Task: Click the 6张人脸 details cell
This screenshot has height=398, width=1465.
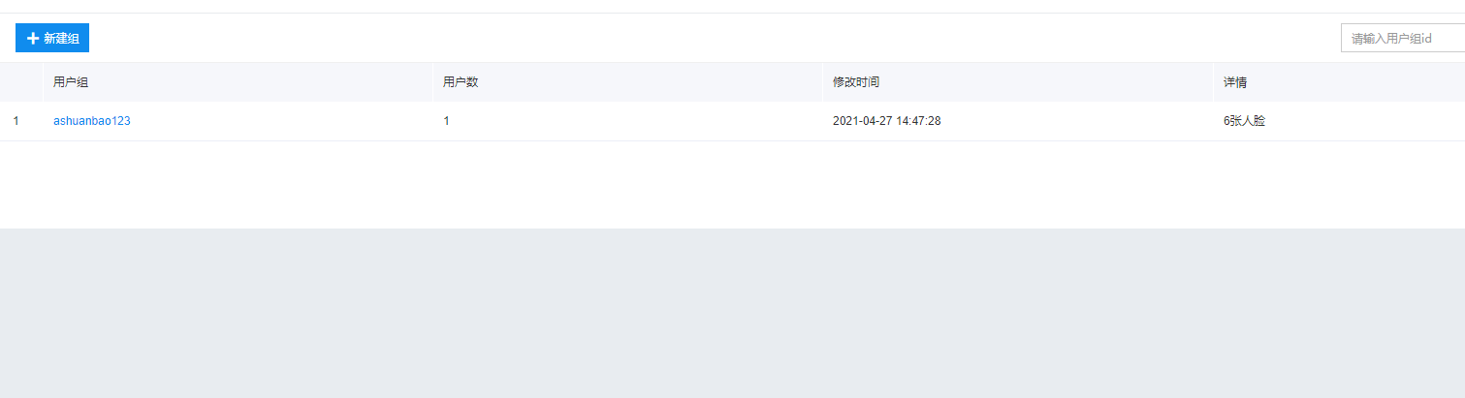Action: (x=1245, y=121)
